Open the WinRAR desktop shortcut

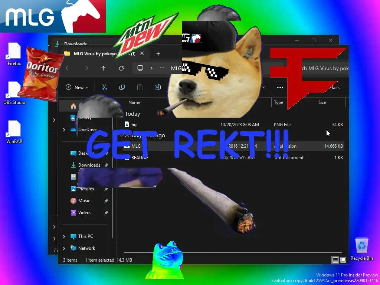coord(14,132)
